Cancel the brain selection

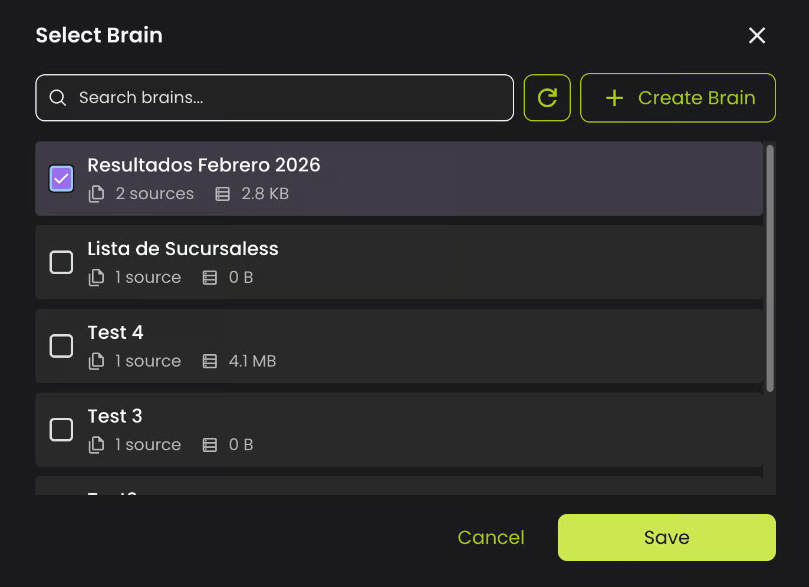(x=491, y=537)
